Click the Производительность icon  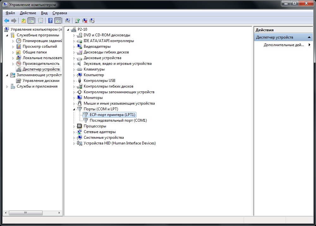coord(19,64)
